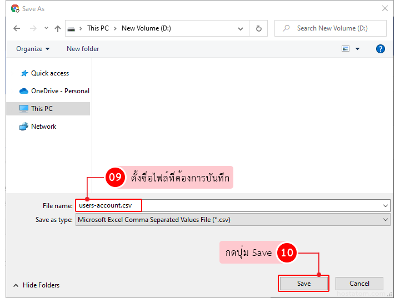Click the Up one level arrow

point(58,28)
